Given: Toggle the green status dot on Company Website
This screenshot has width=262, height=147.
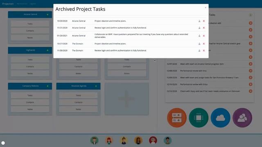Looking at the screenshot, I should pos(47,86).
